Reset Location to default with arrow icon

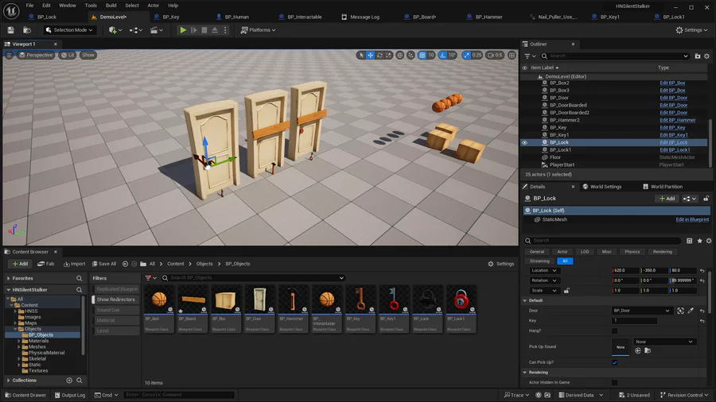702,270
